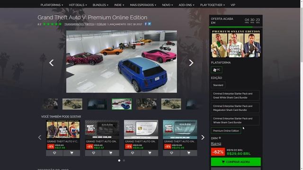Open the silver credit card shark card image
The image size is (303, 170).
[x=141, y=129]
